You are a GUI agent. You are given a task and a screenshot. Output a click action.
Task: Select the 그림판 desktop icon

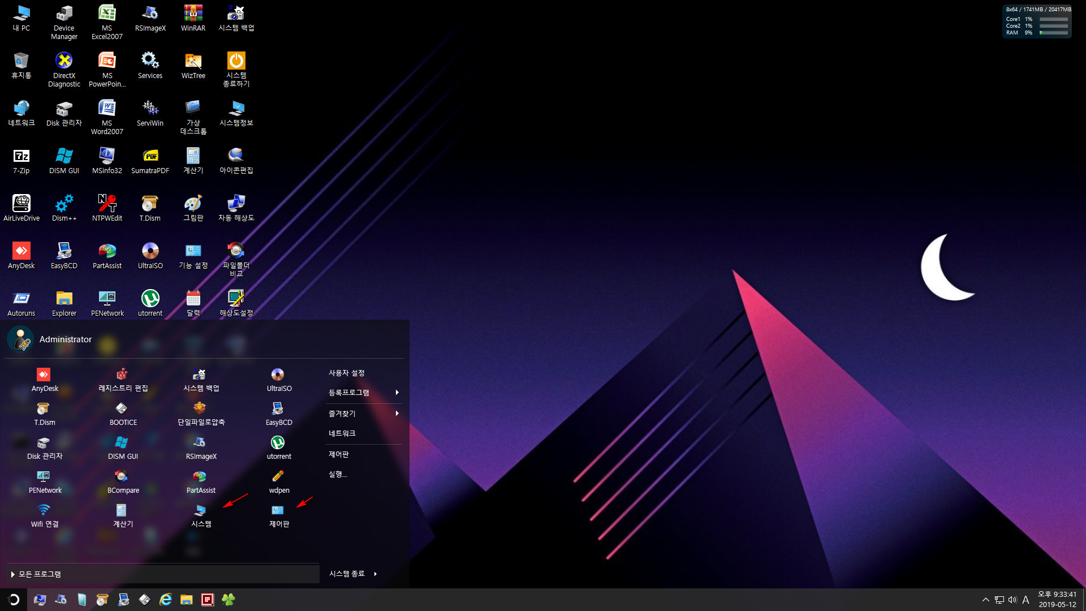[x=193, y=208]
